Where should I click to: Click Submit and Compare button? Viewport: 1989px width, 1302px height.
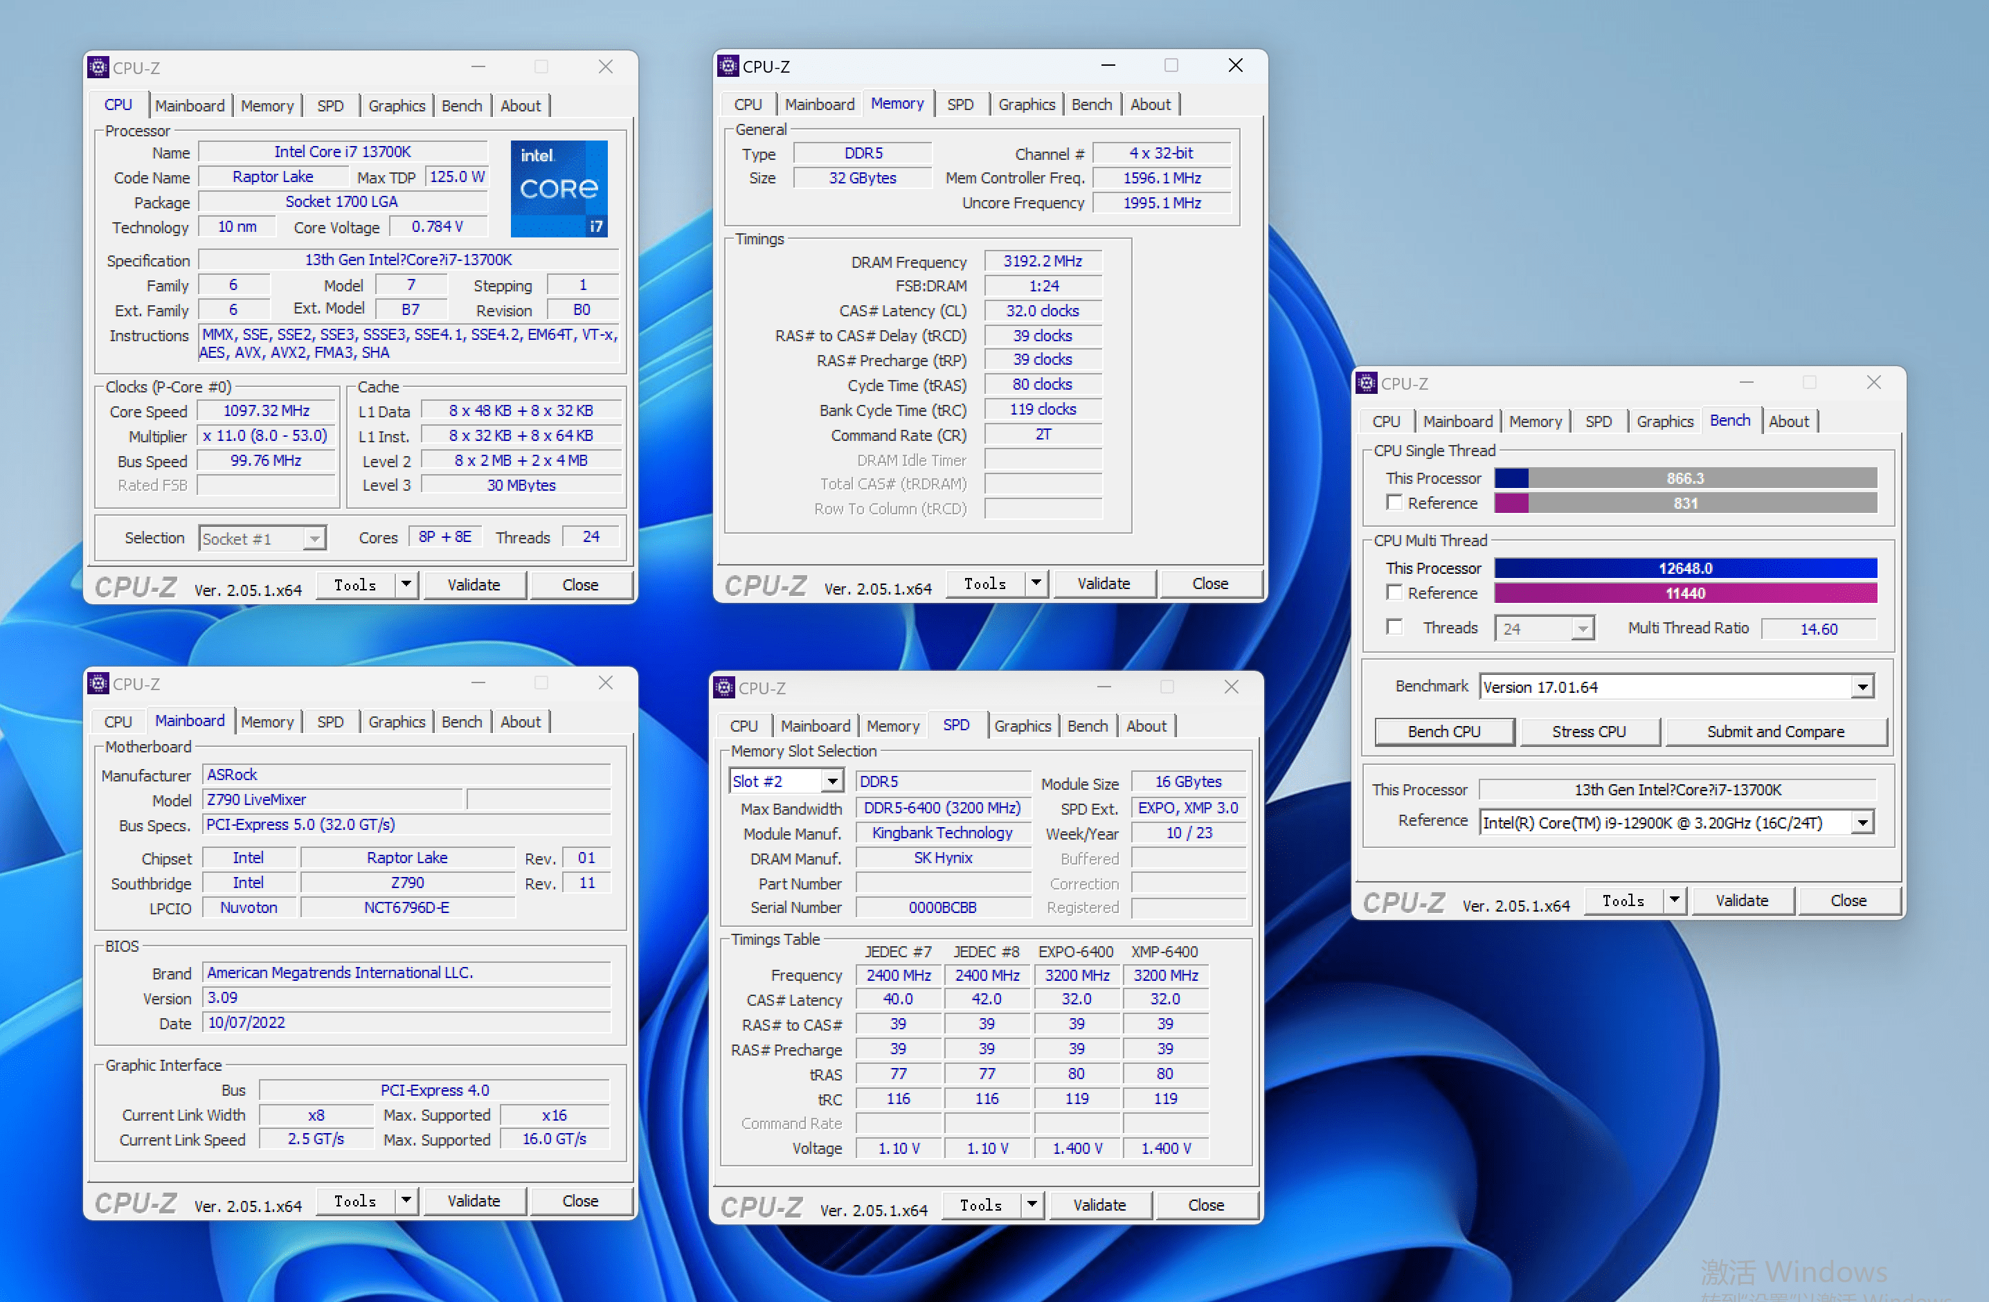(x=1775, y=731)
